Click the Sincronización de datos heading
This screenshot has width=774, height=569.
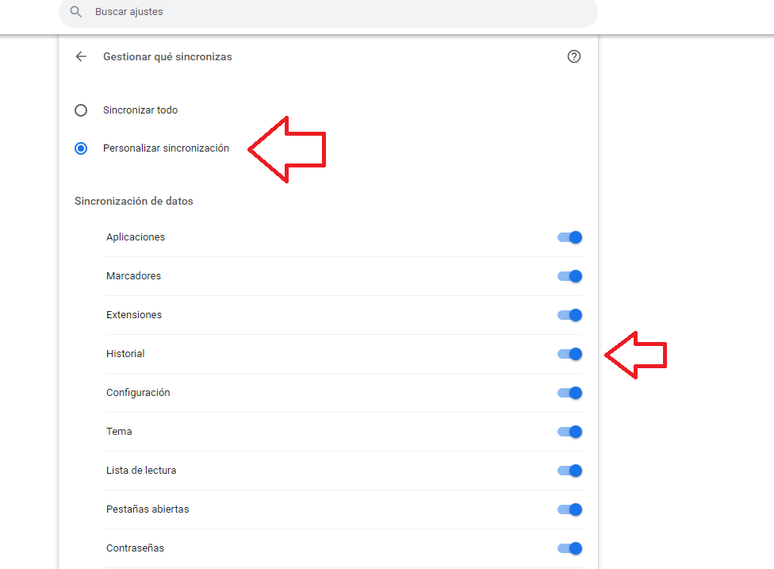134,201
